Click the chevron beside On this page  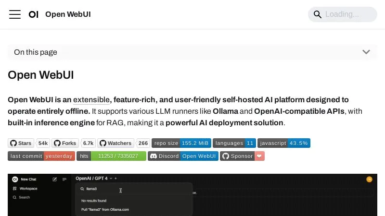point(366,52)
